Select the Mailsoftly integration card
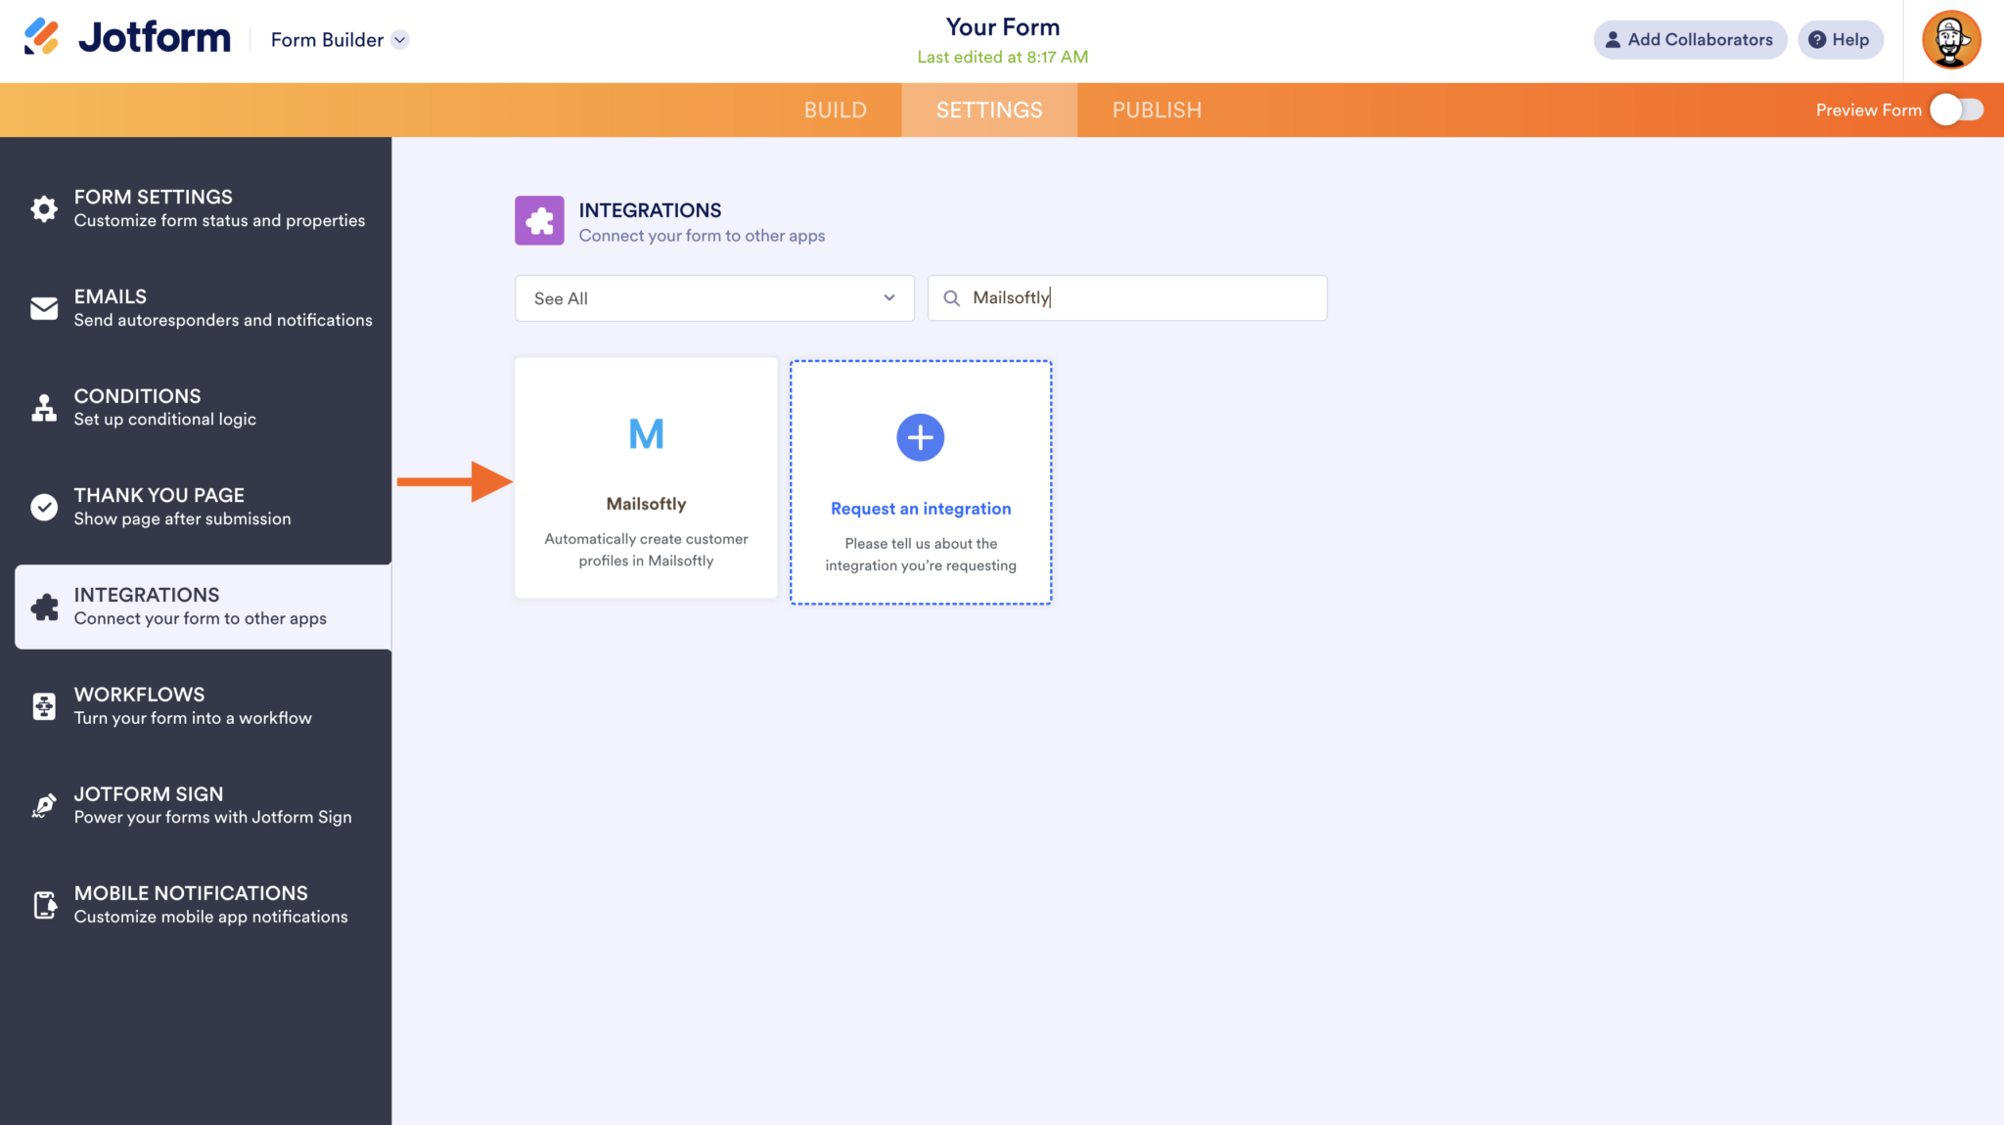 click(645, 477)
